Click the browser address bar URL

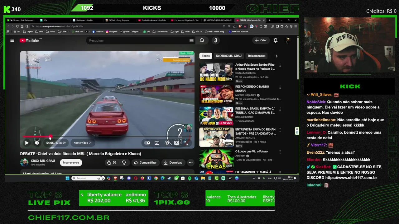tap(59, 26)
